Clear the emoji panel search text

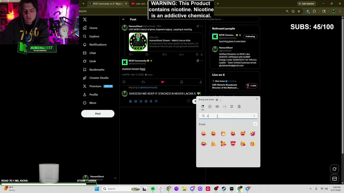(254, 116)
